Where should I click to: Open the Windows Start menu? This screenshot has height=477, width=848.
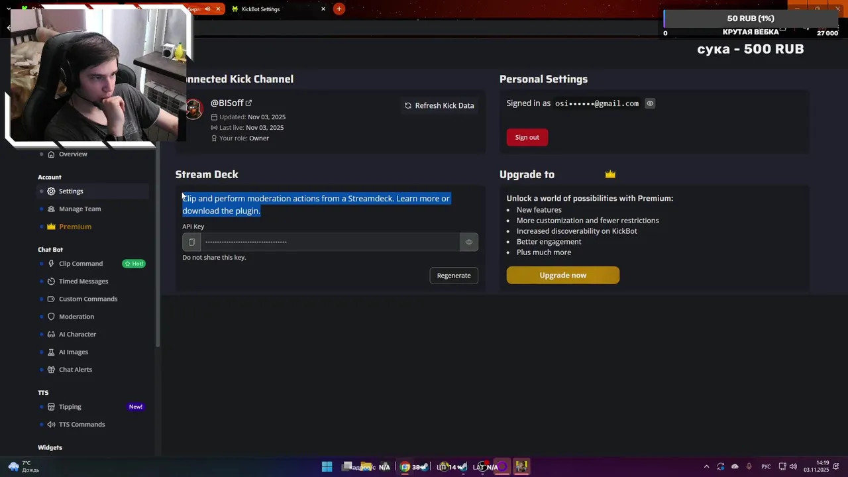pos(327,466)
